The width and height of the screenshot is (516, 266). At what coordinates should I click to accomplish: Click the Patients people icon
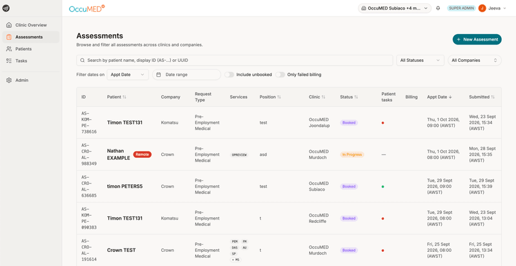tap(9, 49)
